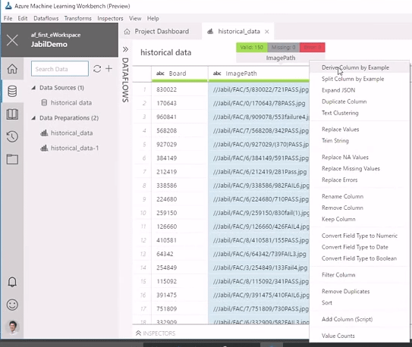Click the historical_data tab chart icon
Viewport: 412px width, 347px height.
[x=210, y=32]
